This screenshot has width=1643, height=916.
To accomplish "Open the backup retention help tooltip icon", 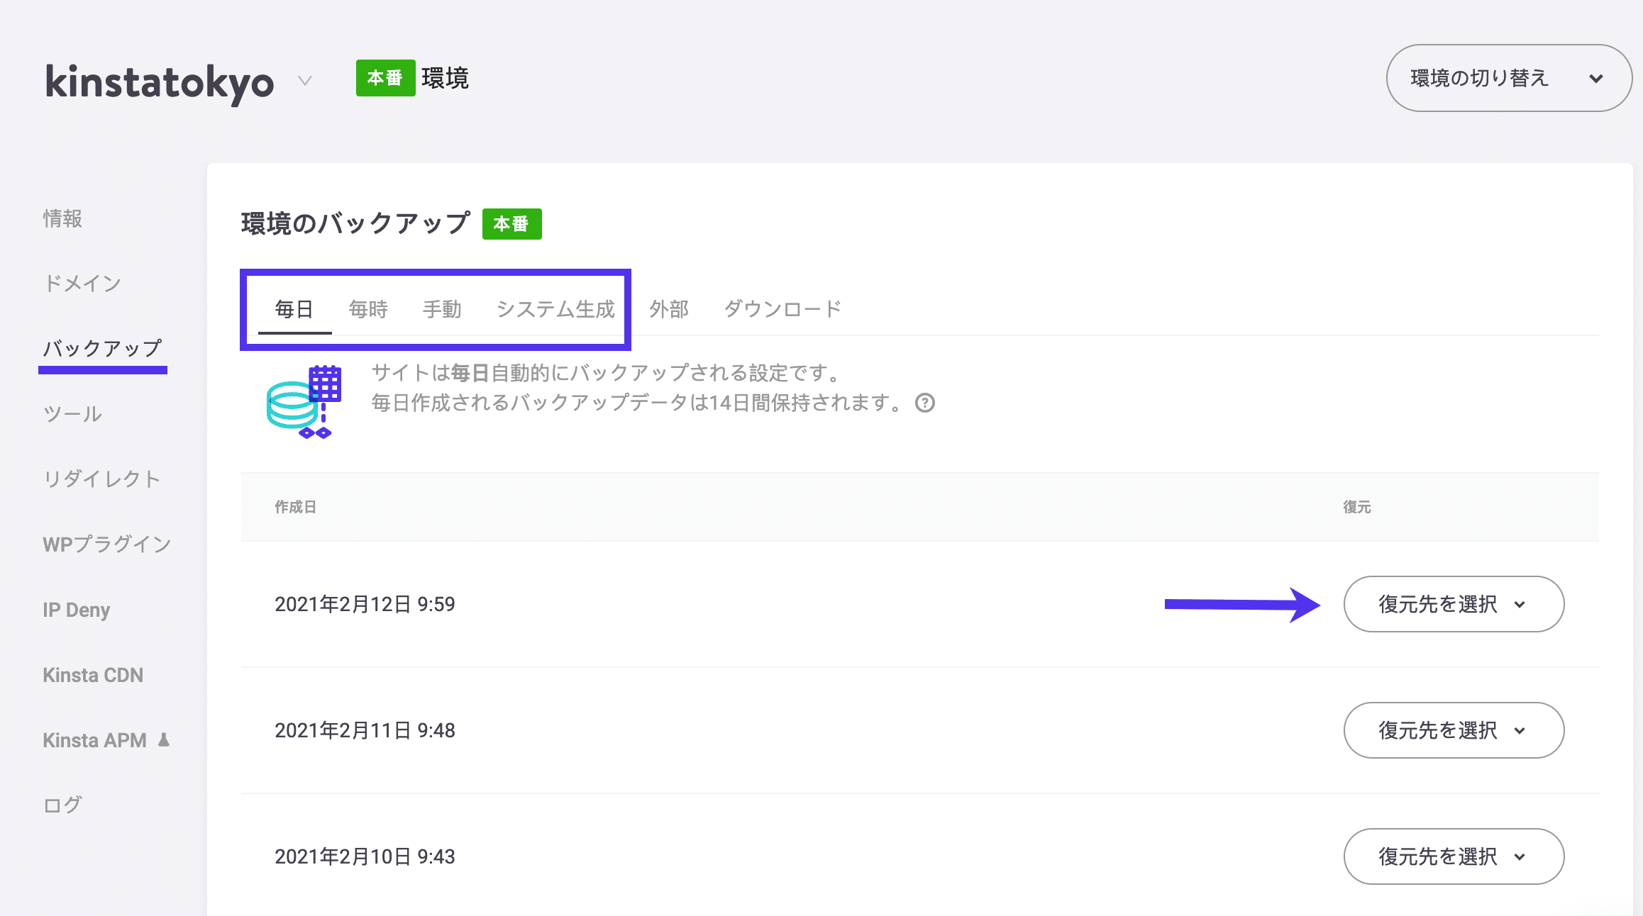I will click(926, 403).
